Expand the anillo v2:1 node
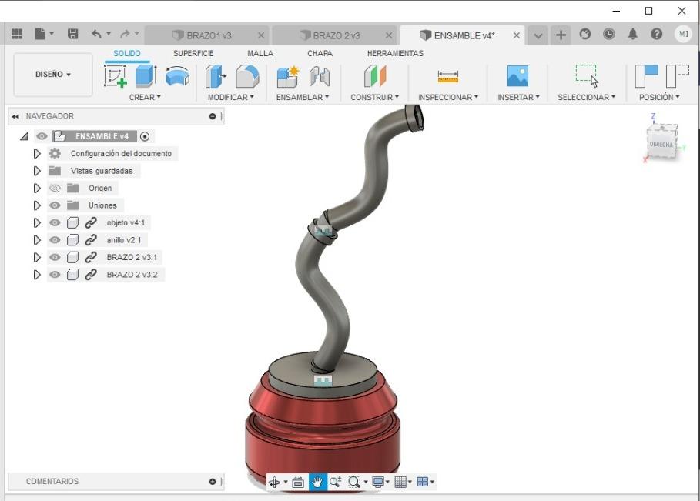This screenshot has width=700, height=501. click(37, 240)
